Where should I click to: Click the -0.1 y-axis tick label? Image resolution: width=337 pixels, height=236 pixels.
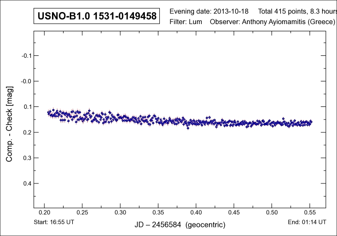[x=26, y=55]
